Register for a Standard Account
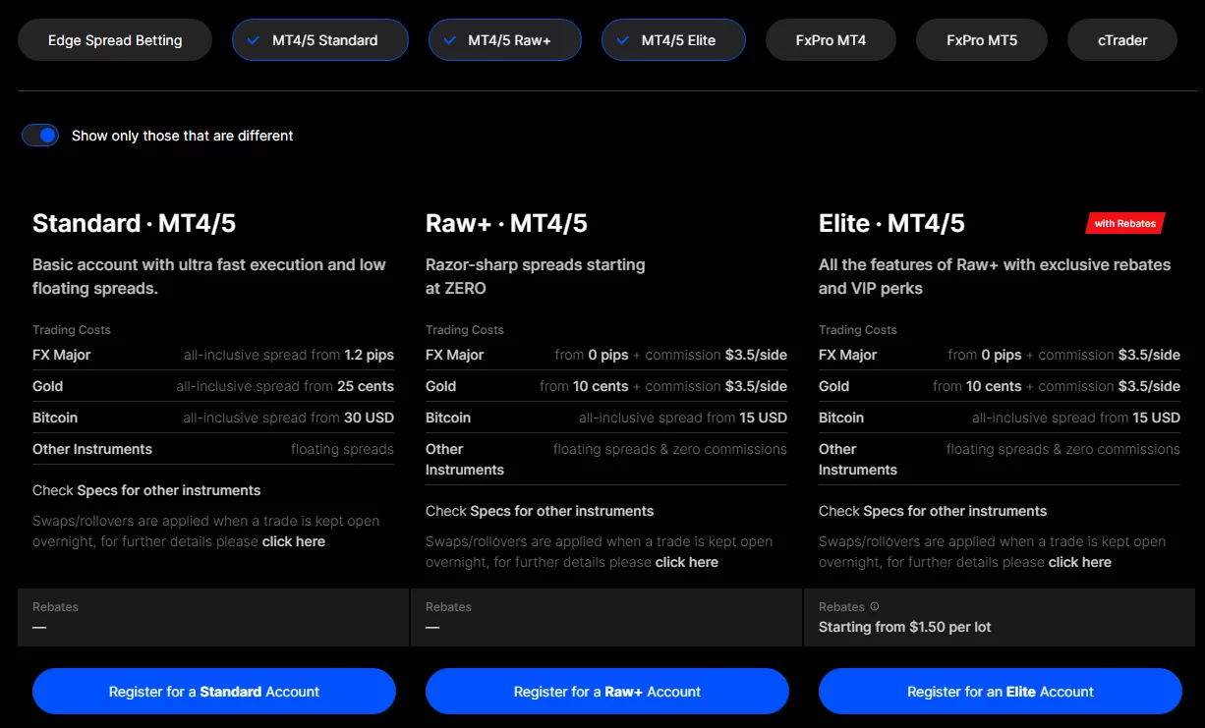Image resolution: width=1205 pixels, height=728 pixels. tap(214, 692)
